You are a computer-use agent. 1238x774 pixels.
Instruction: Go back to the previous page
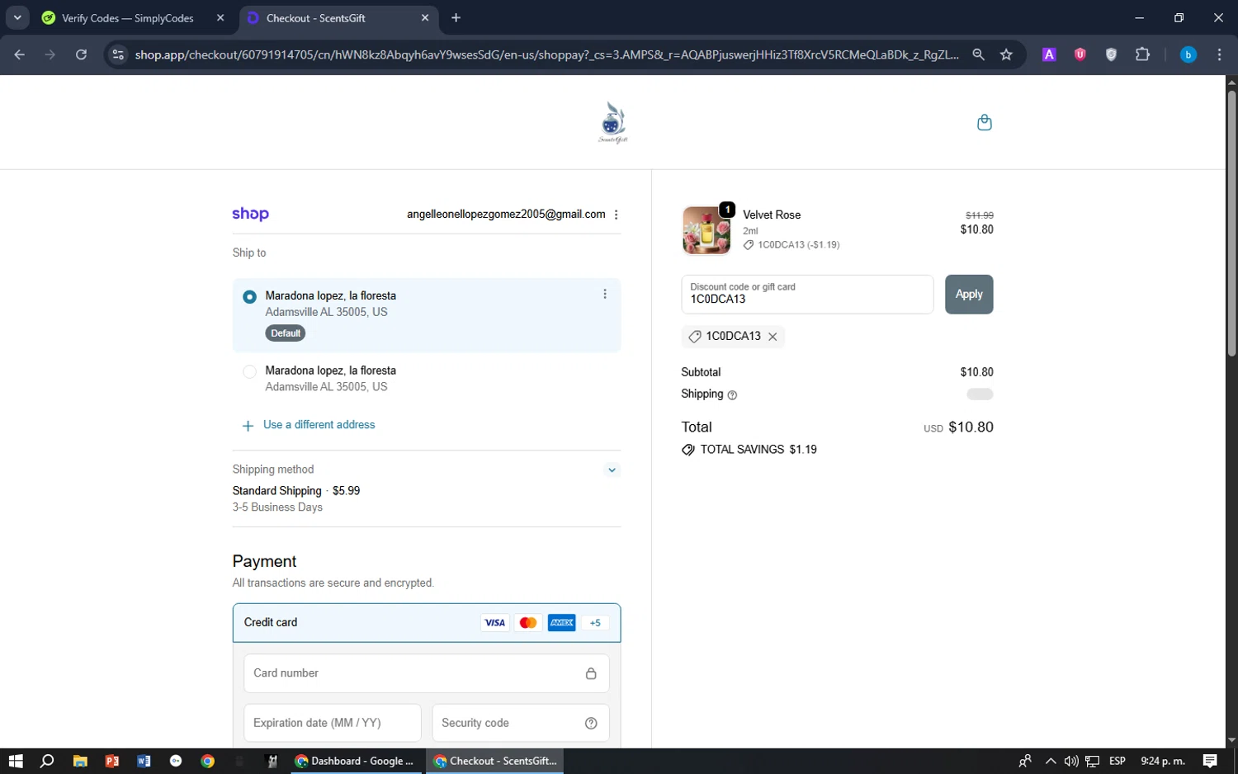click(20, 54)
